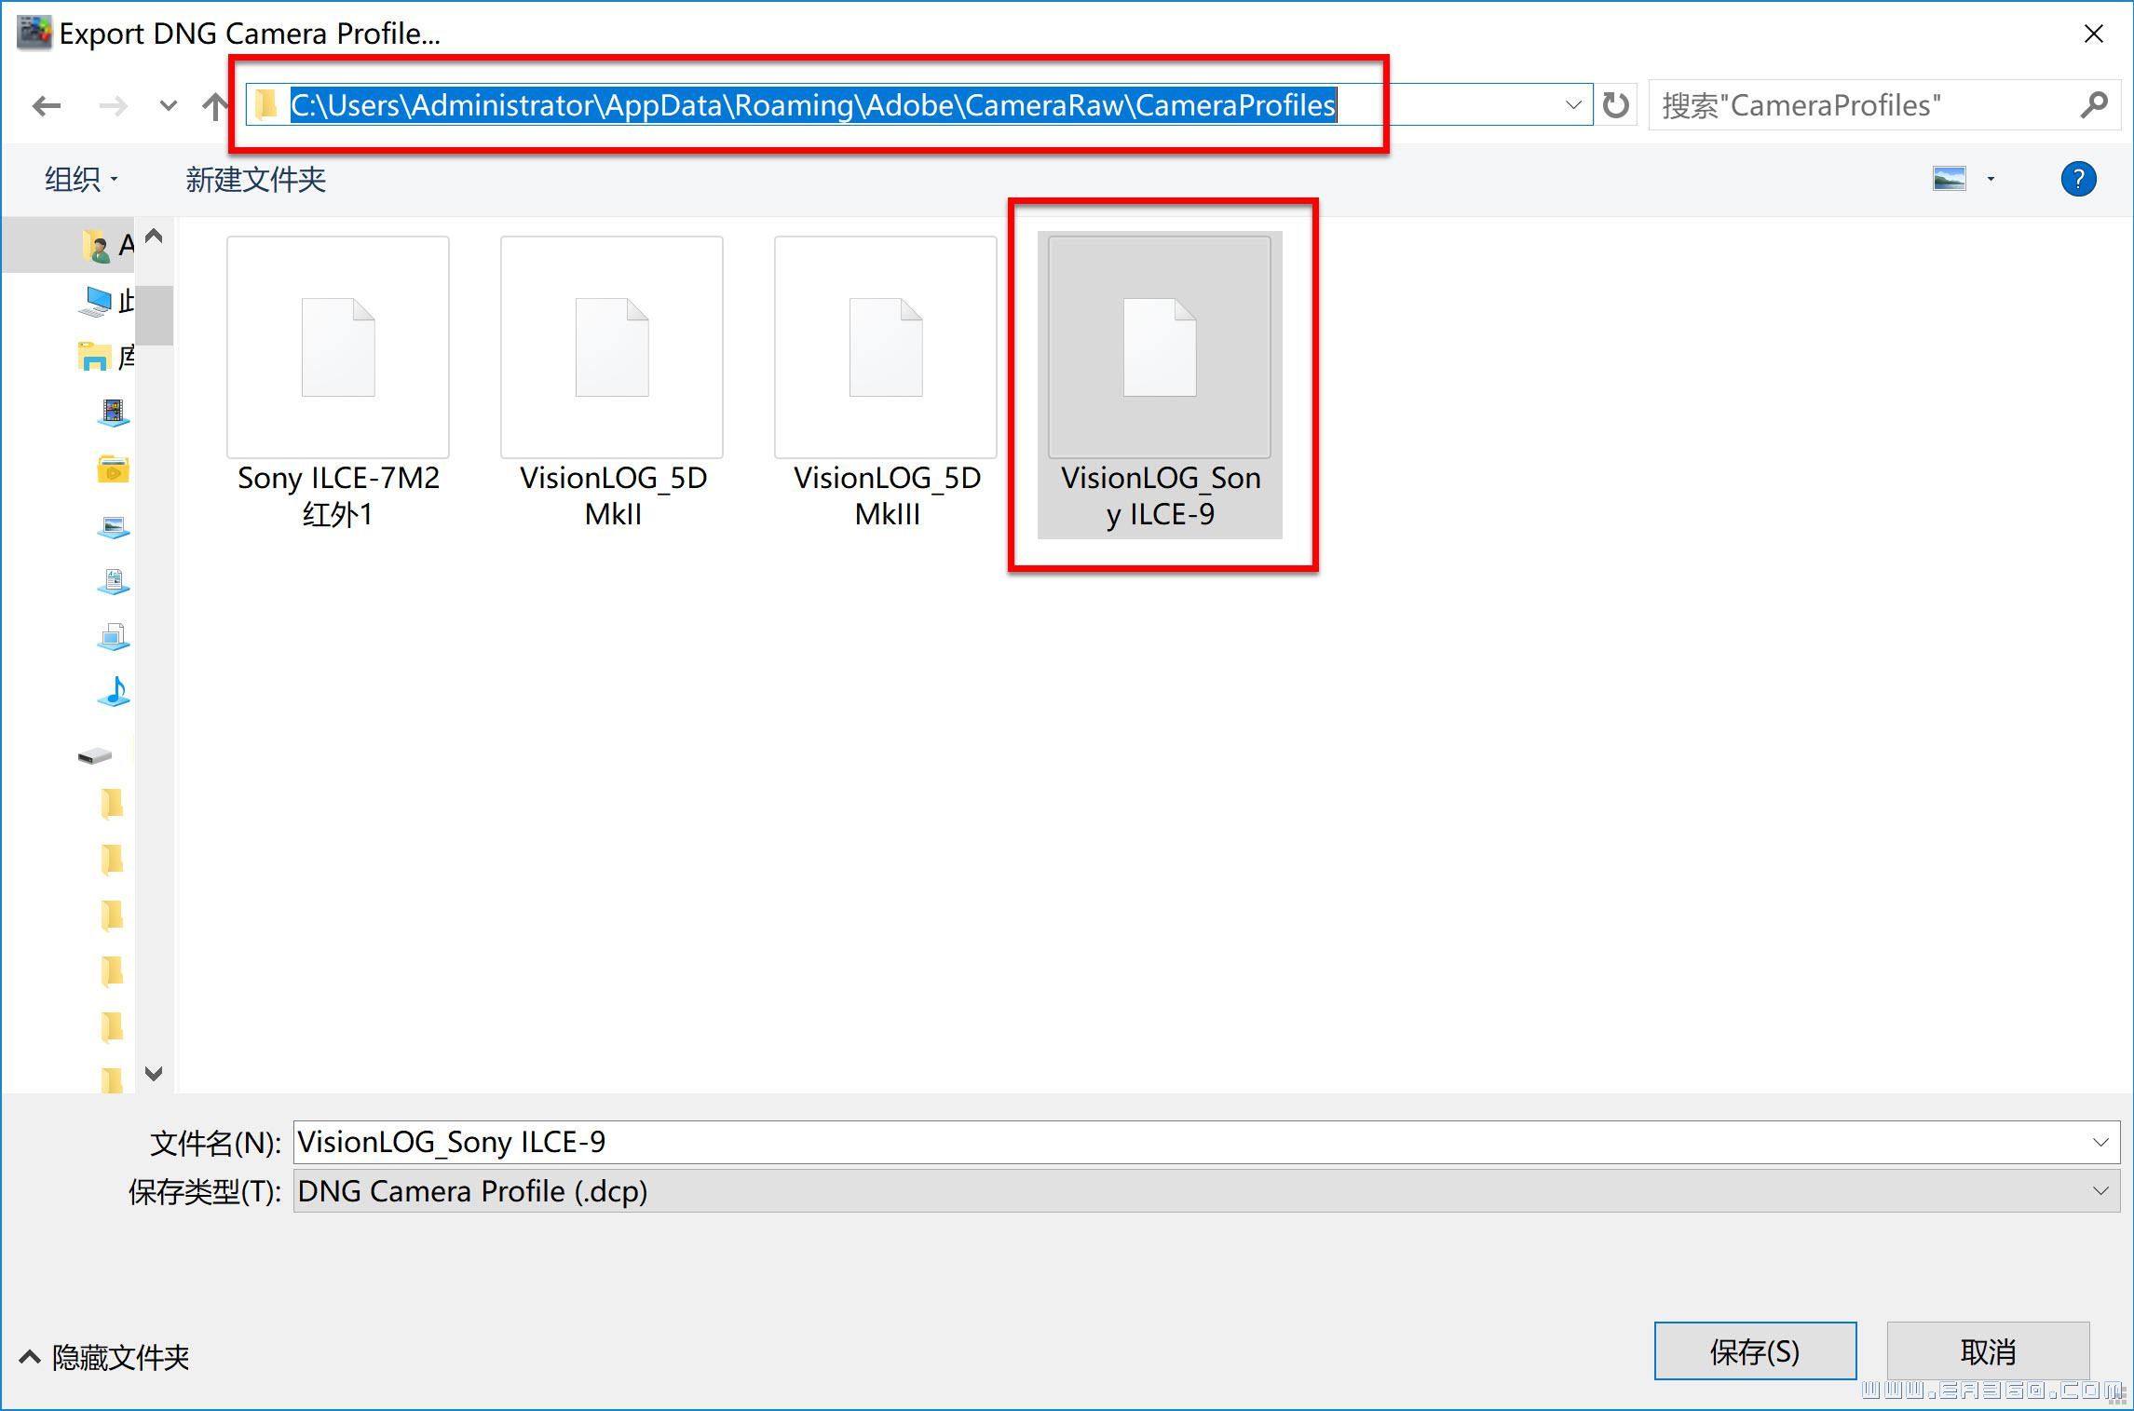2134x1411 pixels.
Task: Expand the address bar path dropdown
Action: tap(1573, 105)
